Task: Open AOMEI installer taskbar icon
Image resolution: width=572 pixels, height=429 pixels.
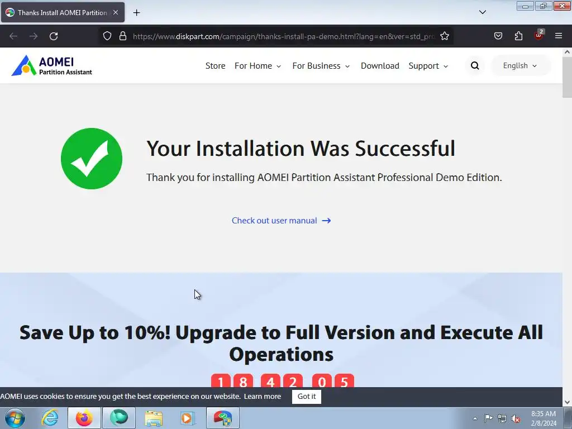Action: 223,418
